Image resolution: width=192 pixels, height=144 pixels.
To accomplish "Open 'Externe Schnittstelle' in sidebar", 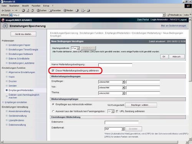I will point(19,58).
